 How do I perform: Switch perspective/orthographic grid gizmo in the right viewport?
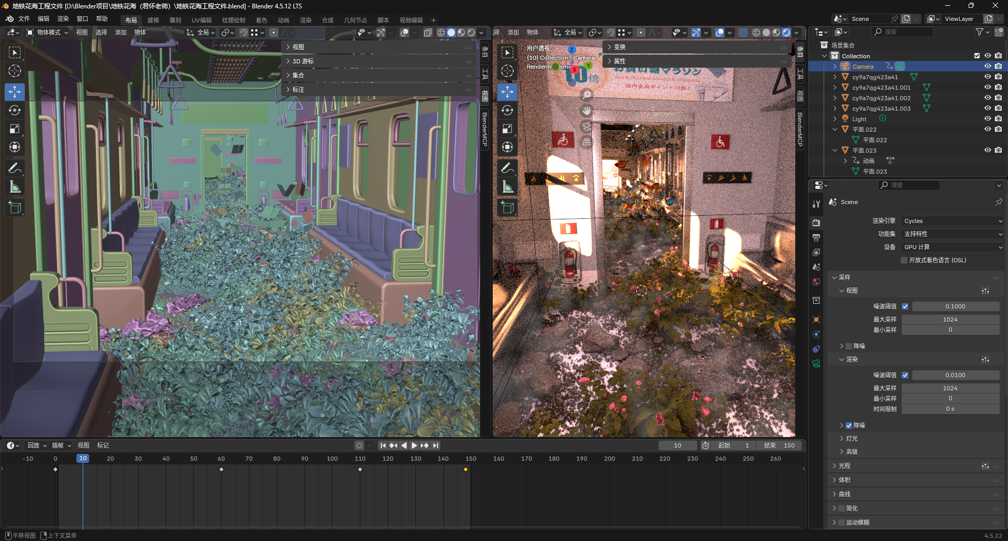point(587,142)
